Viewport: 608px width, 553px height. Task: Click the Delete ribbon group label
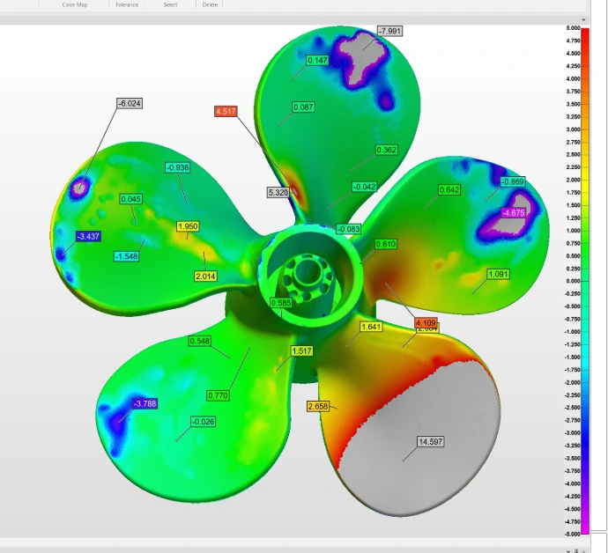click(210, 4)
